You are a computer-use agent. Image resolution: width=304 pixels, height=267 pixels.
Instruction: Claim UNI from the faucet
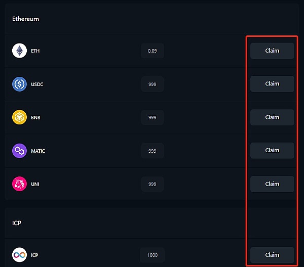pos(272,184)
